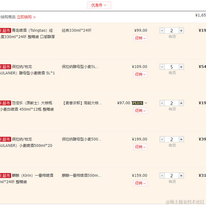Increase quantity of 范佳乐 beer
This screenshot has height=206, width=206.
click(181, 103)
